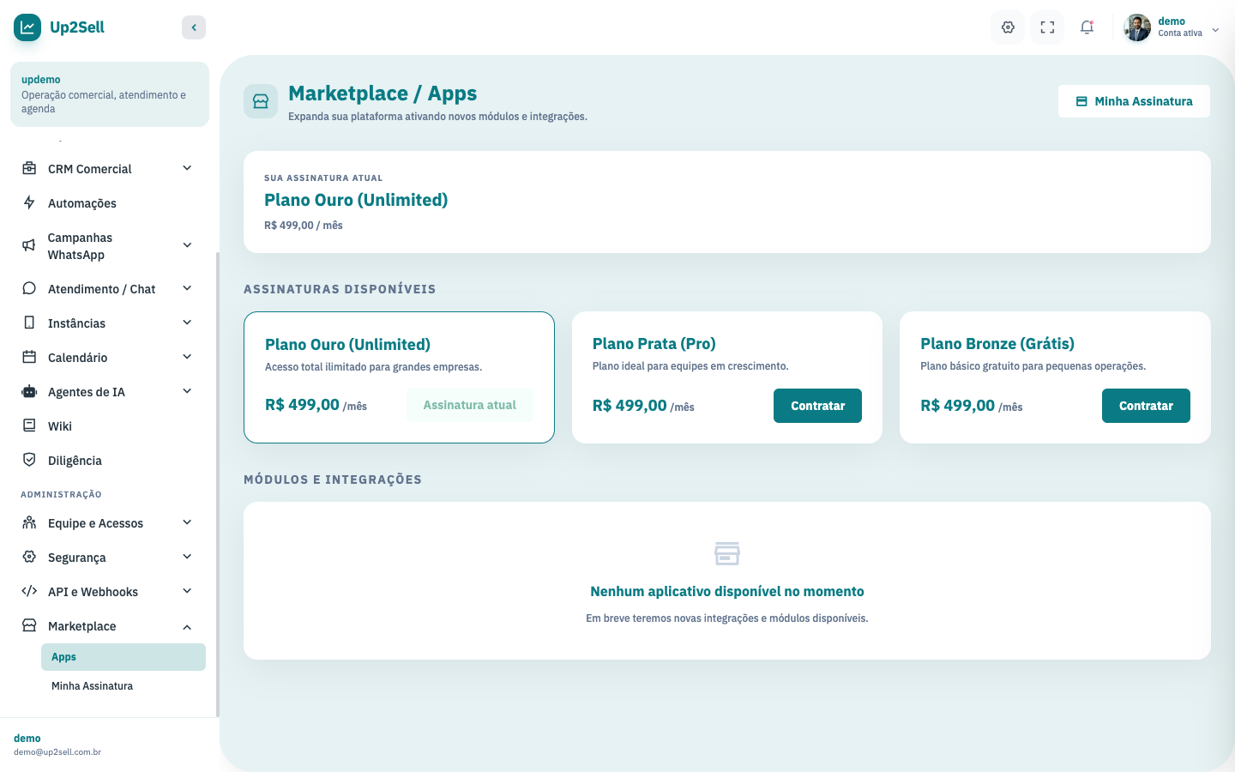Image resolution: width=1235 pixels, height=772 pixels.
Task: Click the demo user avatar
Action: (x=1137, y=27)
